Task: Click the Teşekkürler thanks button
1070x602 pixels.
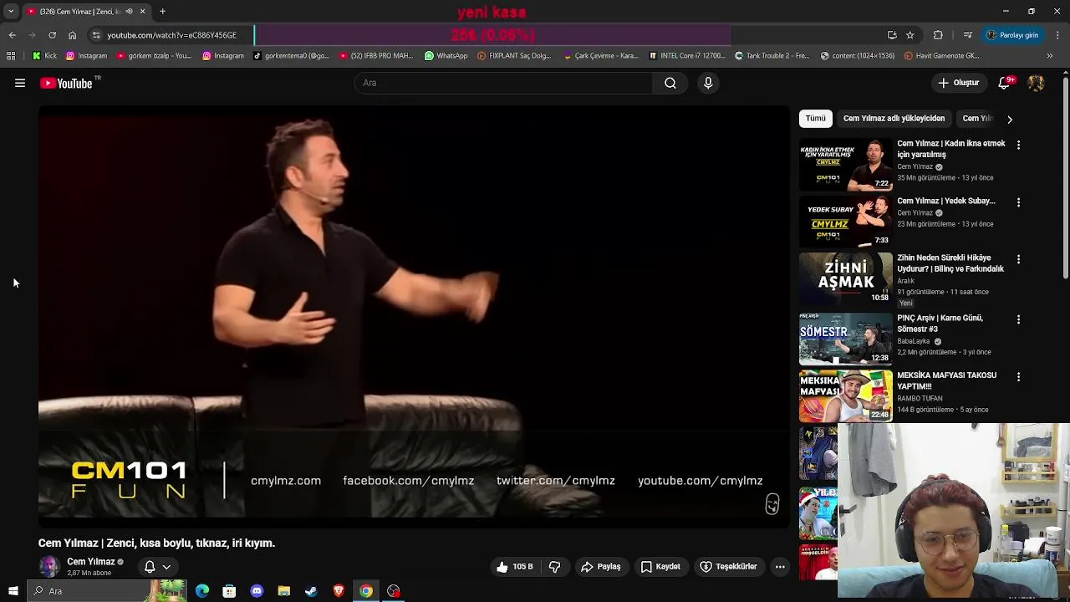Action: 728,567
